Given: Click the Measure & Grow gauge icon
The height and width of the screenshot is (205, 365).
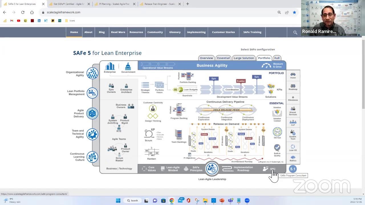Looking at the screenshot, I should point(266,65).
